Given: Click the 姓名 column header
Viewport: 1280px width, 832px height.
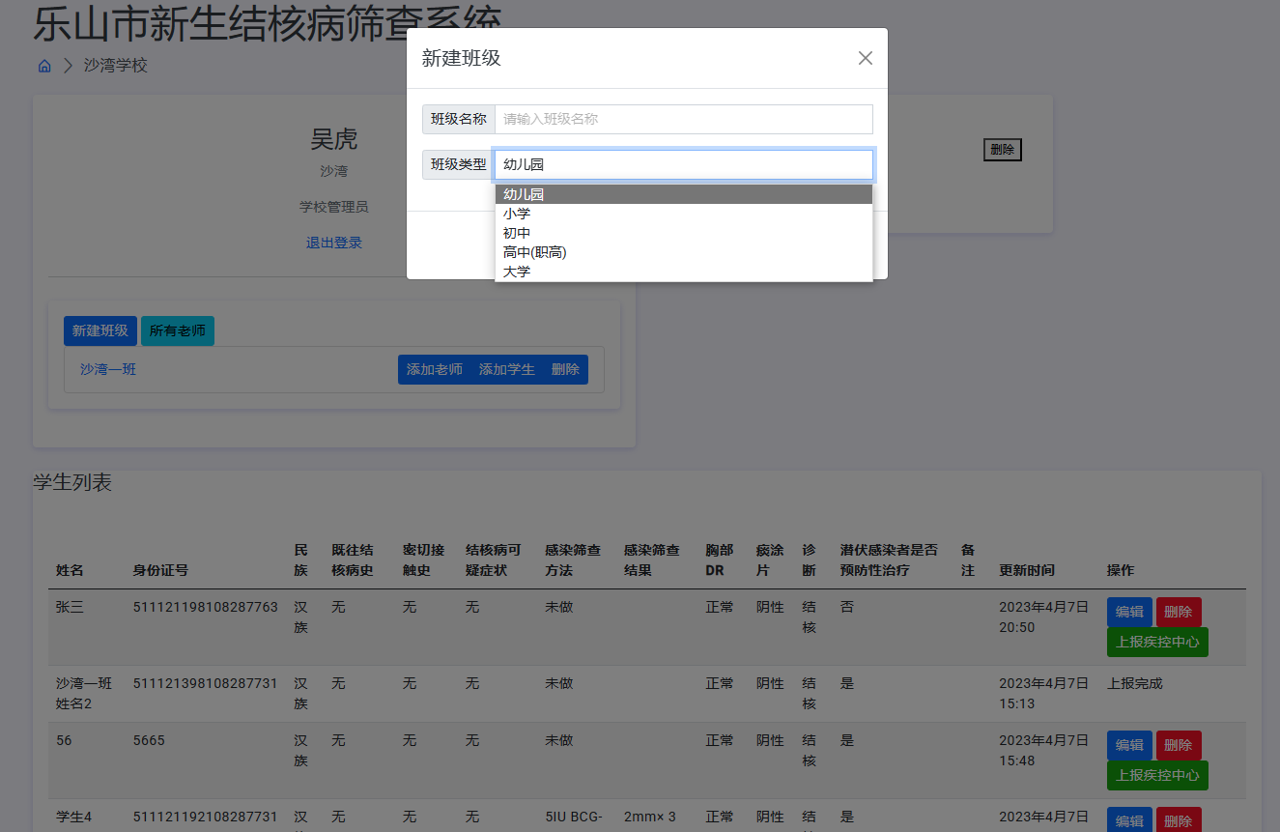Looking at the screenshot, I should pos(70,570).
